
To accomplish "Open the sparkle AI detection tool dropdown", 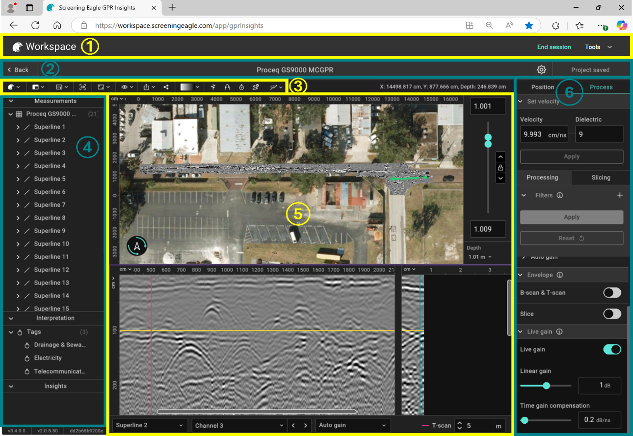I will pos(276,87).
